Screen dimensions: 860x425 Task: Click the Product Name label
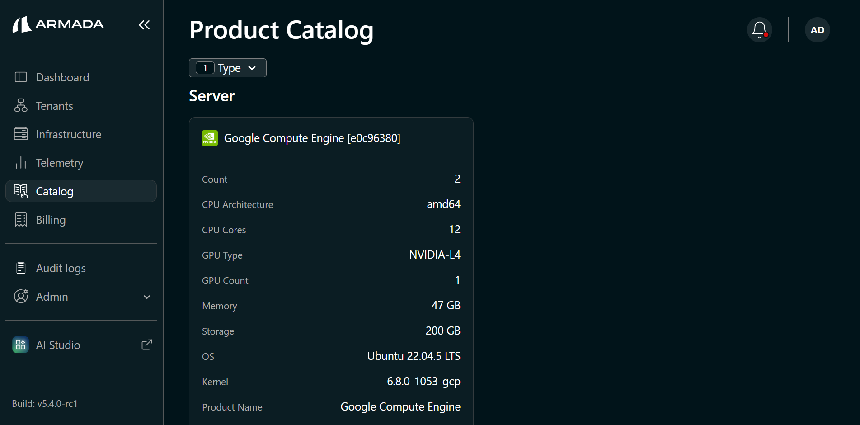pyautogui.click(x=232, y=407)
